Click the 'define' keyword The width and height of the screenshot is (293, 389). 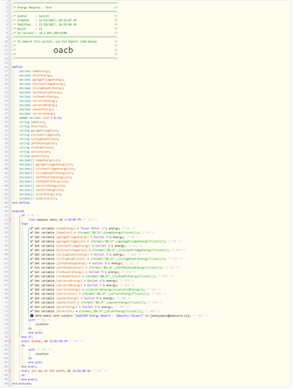pos(17,67)
